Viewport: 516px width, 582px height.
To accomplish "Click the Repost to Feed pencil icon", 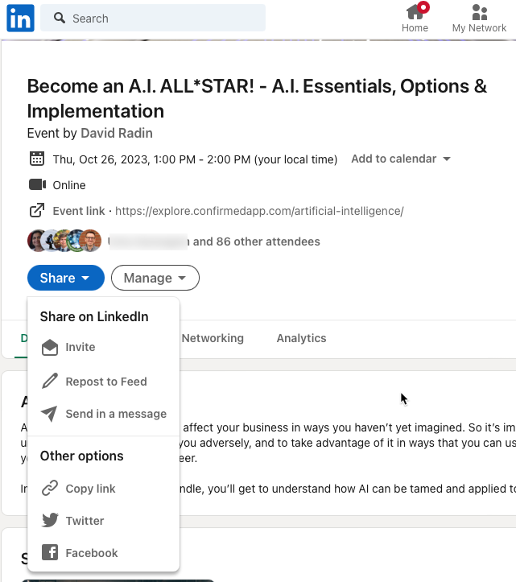I will pyautogui.click(x=50, y=382).
